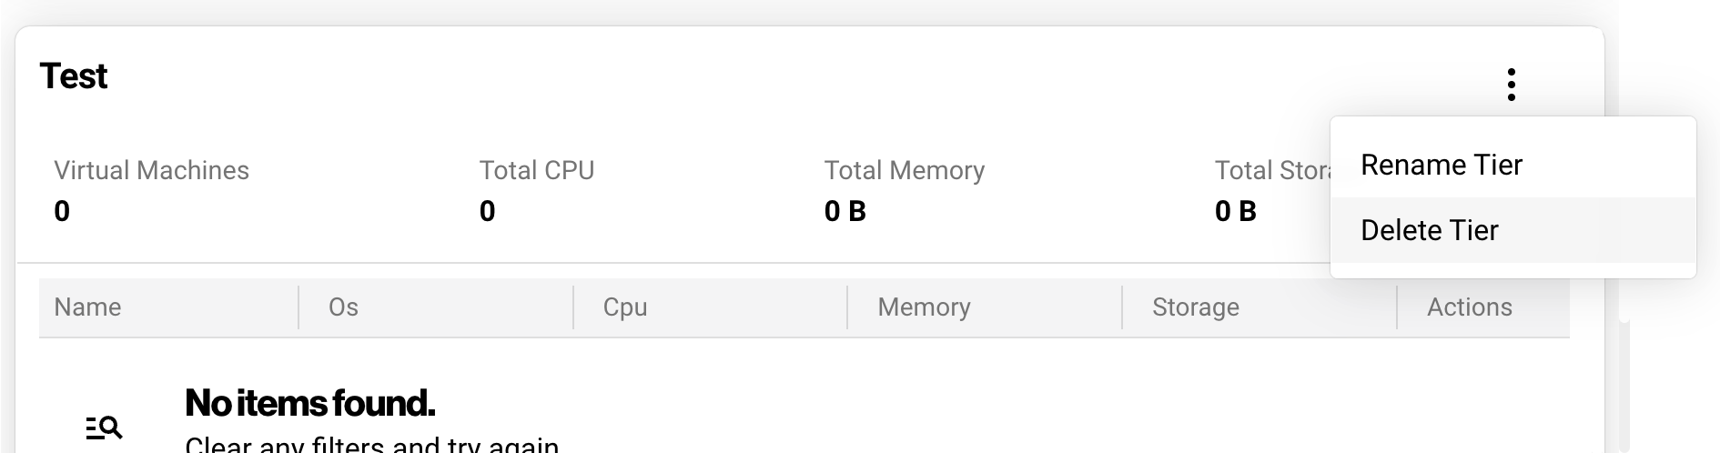1720x453 pixels.
Task: Click the Actions column header
Action: pos(1469,307)
